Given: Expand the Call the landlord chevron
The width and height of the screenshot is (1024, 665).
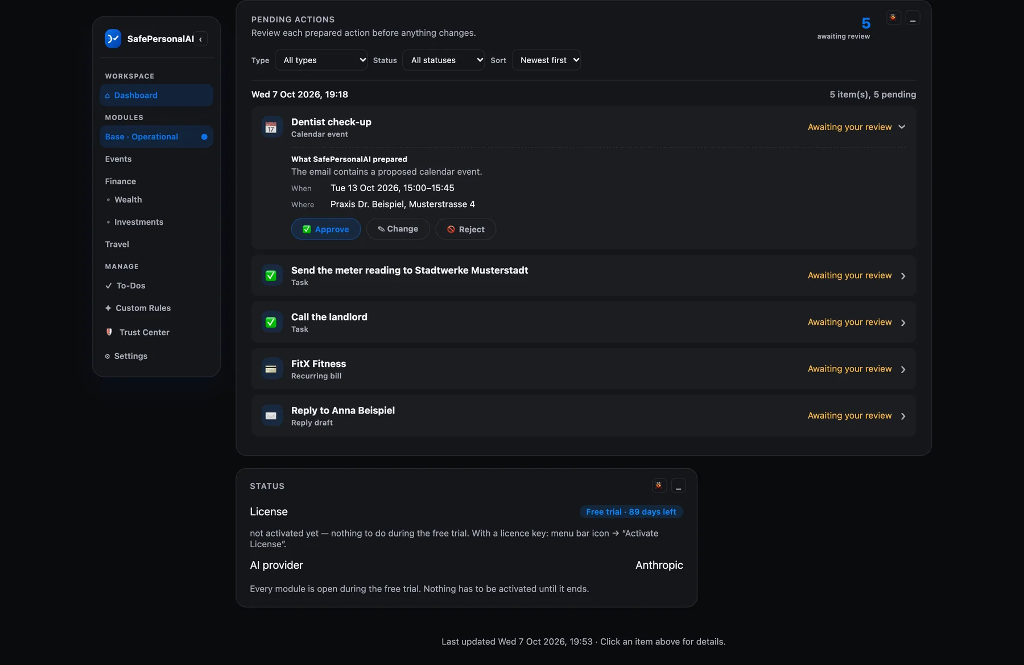Looking at the screenshot, I should coord(903,323).
